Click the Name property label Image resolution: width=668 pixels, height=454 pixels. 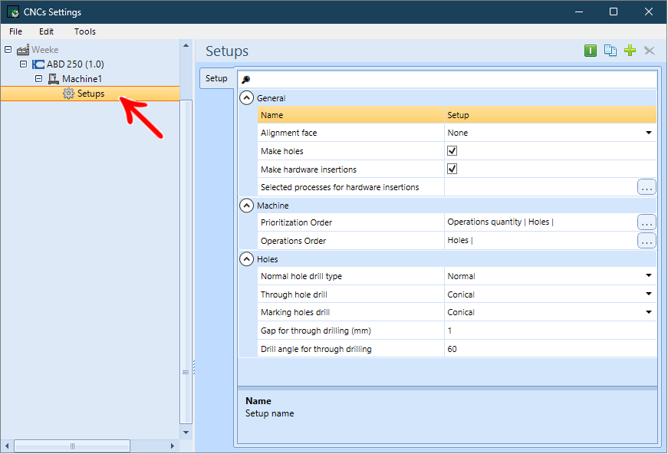tap(271, 115)
